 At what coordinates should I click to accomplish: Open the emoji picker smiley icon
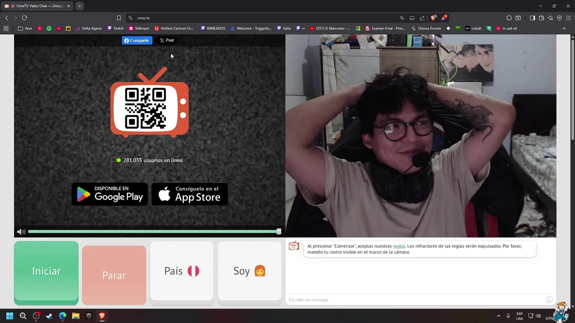[549, 300]
